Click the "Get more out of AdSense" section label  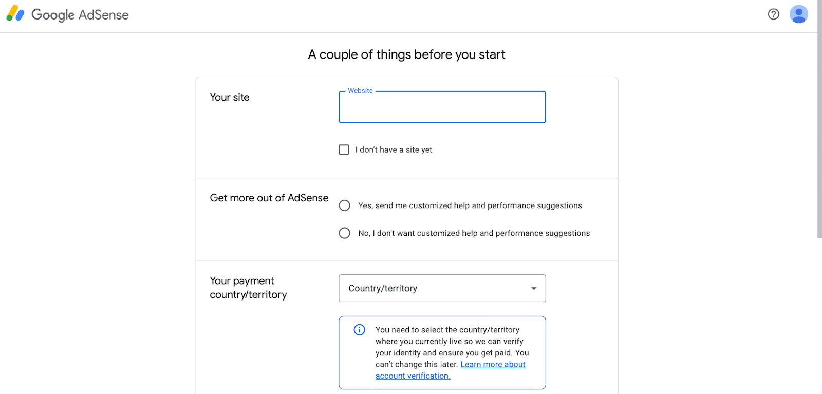pyautogui.click(x=269, y=198)
